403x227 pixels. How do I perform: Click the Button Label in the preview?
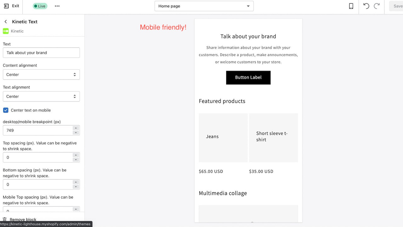(x=248, y=78)
